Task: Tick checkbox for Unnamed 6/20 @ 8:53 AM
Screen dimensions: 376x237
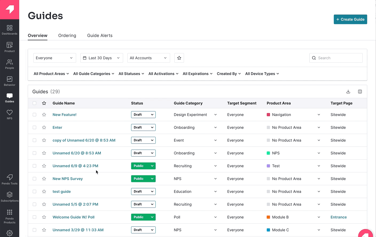Action: click(34, 153)
